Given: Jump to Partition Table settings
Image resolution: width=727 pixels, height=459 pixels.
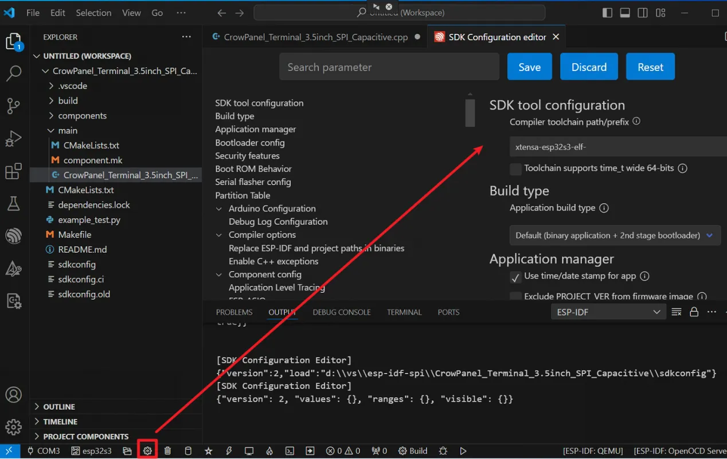Looking at the screenshot, I should pyautogui.click(x=243, y=195).
